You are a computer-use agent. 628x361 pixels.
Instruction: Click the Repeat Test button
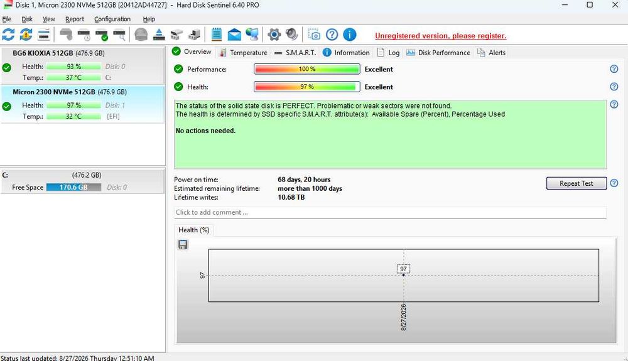coord(577,183)
